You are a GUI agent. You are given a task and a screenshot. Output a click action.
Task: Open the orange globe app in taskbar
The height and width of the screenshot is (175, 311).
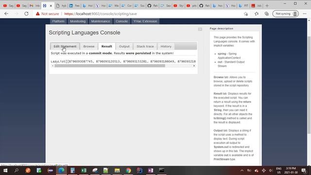28,170
